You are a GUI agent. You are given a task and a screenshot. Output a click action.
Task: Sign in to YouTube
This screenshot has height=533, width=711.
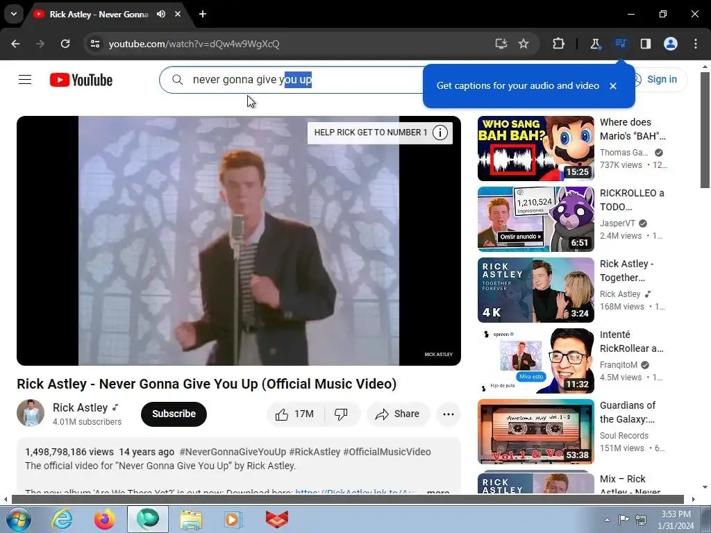(x=661, y=79)
